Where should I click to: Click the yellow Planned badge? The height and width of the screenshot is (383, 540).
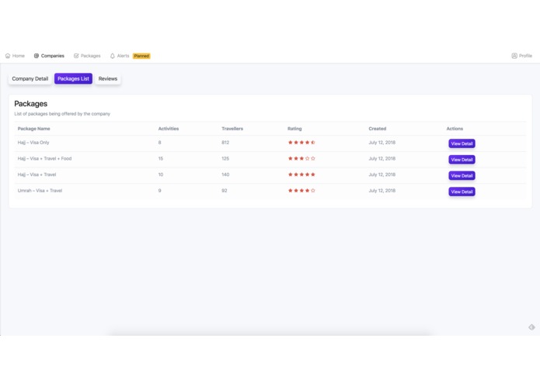(x=141, y=56)
